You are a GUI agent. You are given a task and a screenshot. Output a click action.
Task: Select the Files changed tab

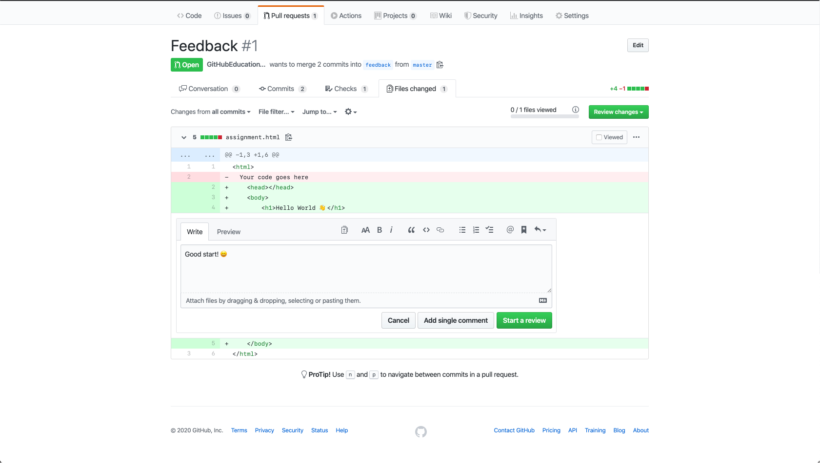pos(417,89)
